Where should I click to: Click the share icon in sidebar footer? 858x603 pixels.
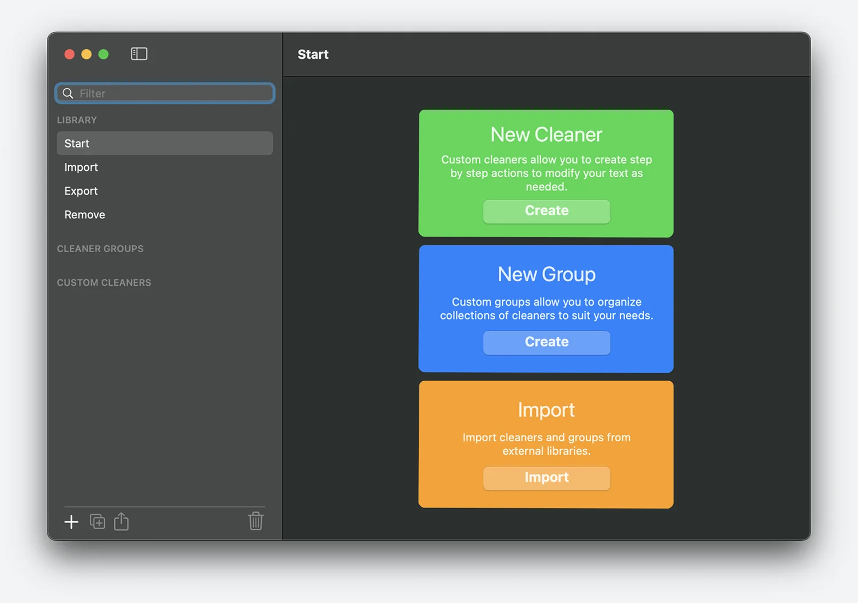[121, 521]
